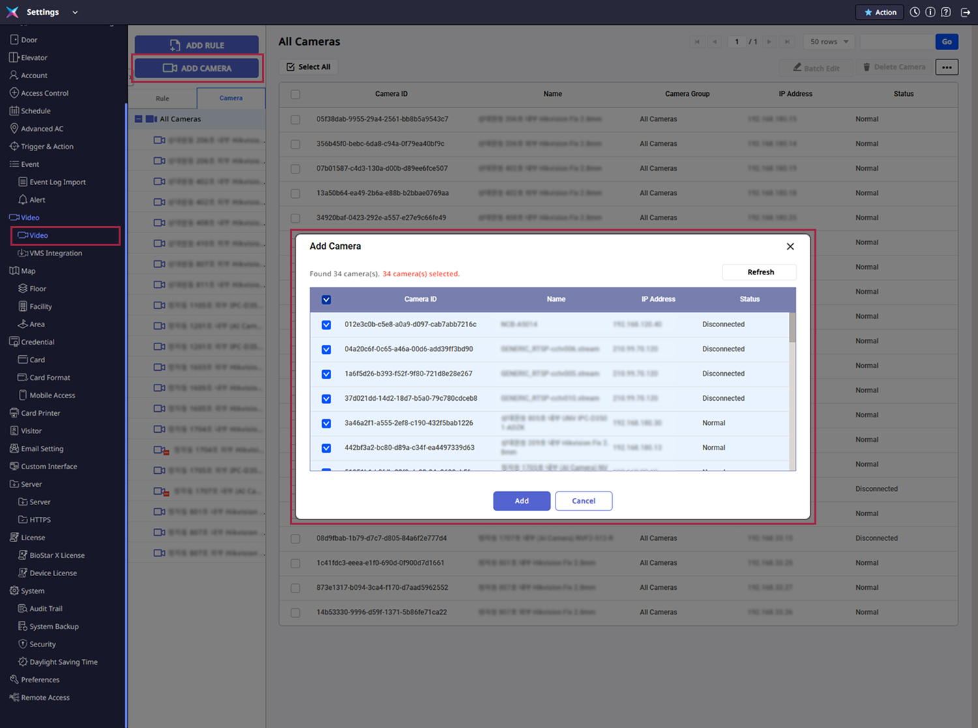Open the help question mark icon
Screen dimensions: 978x728
(x=946, y=12)
